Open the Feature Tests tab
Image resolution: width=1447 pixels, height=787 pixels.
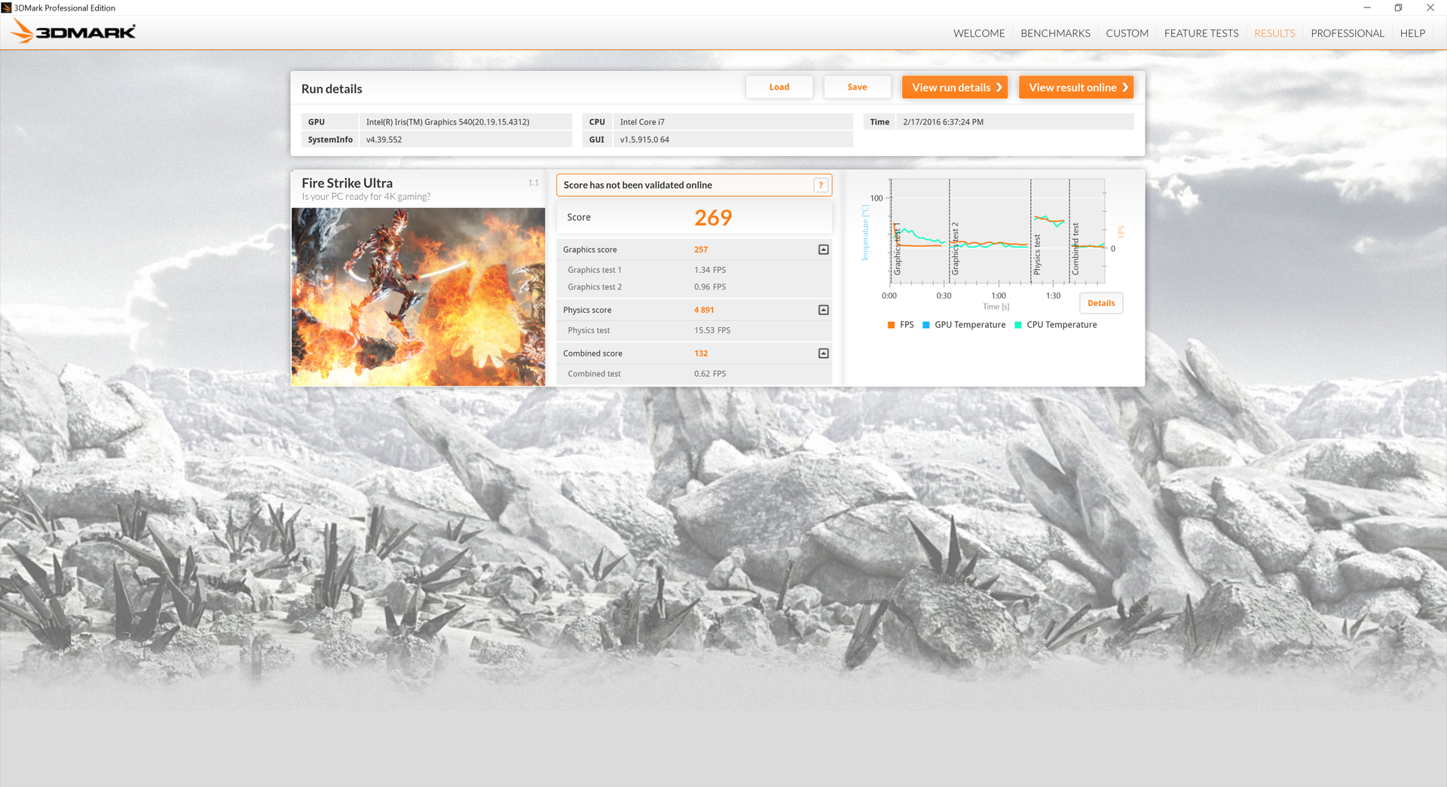[x=1201, y=33]
